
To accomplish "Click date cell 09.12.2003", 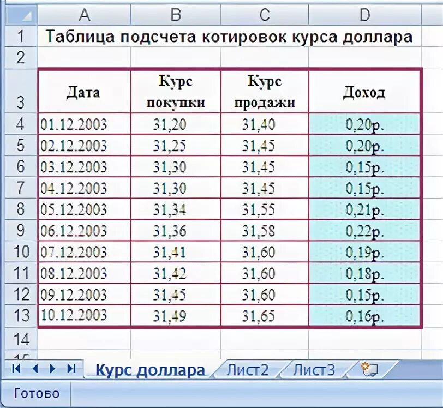I will pos(84,294).
